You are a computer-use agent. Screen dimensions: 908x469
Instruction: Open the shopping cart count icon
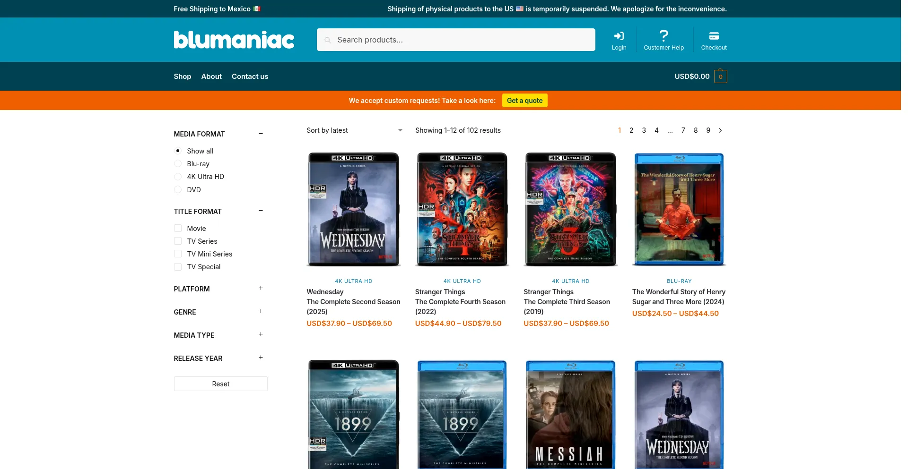pyautogui.click(x=720, y=77)
